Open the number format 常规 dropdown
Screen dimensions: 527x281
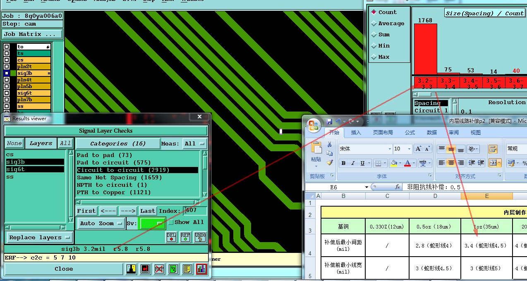(x=516, y=149)
